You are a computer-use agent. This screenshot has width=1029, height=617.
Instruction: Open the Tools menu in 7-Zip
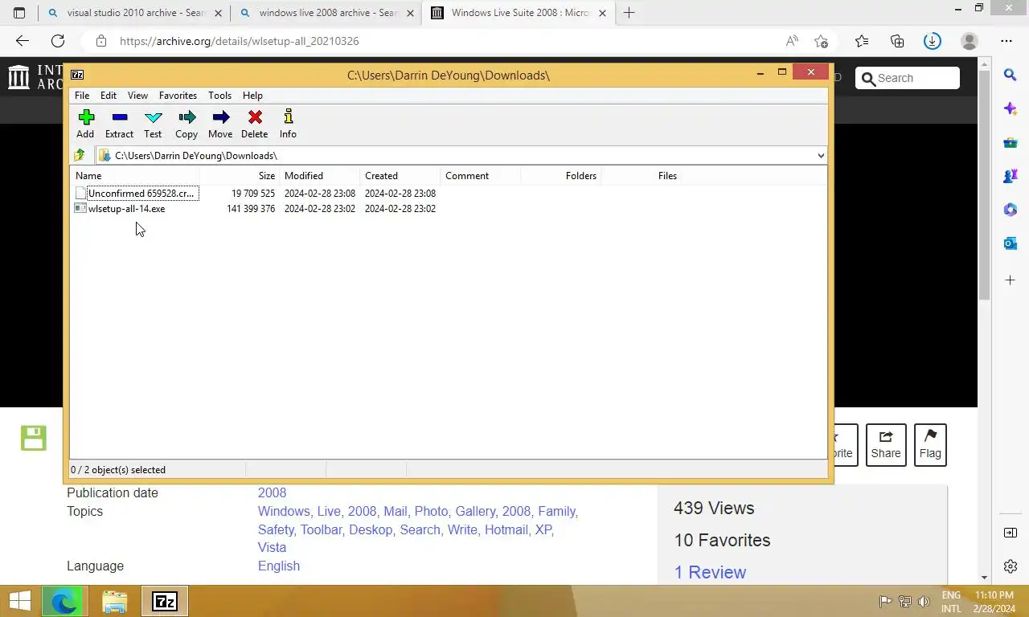tap(219, 96)
